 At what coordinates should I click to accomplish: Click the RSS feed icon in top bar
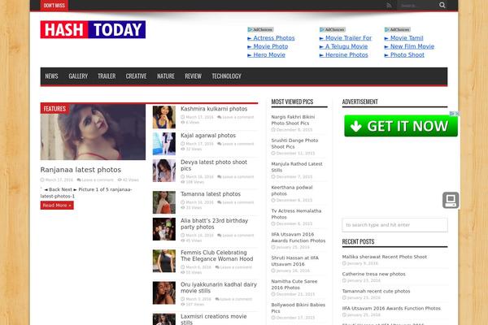pyautogui.click(x=389, y=6)
